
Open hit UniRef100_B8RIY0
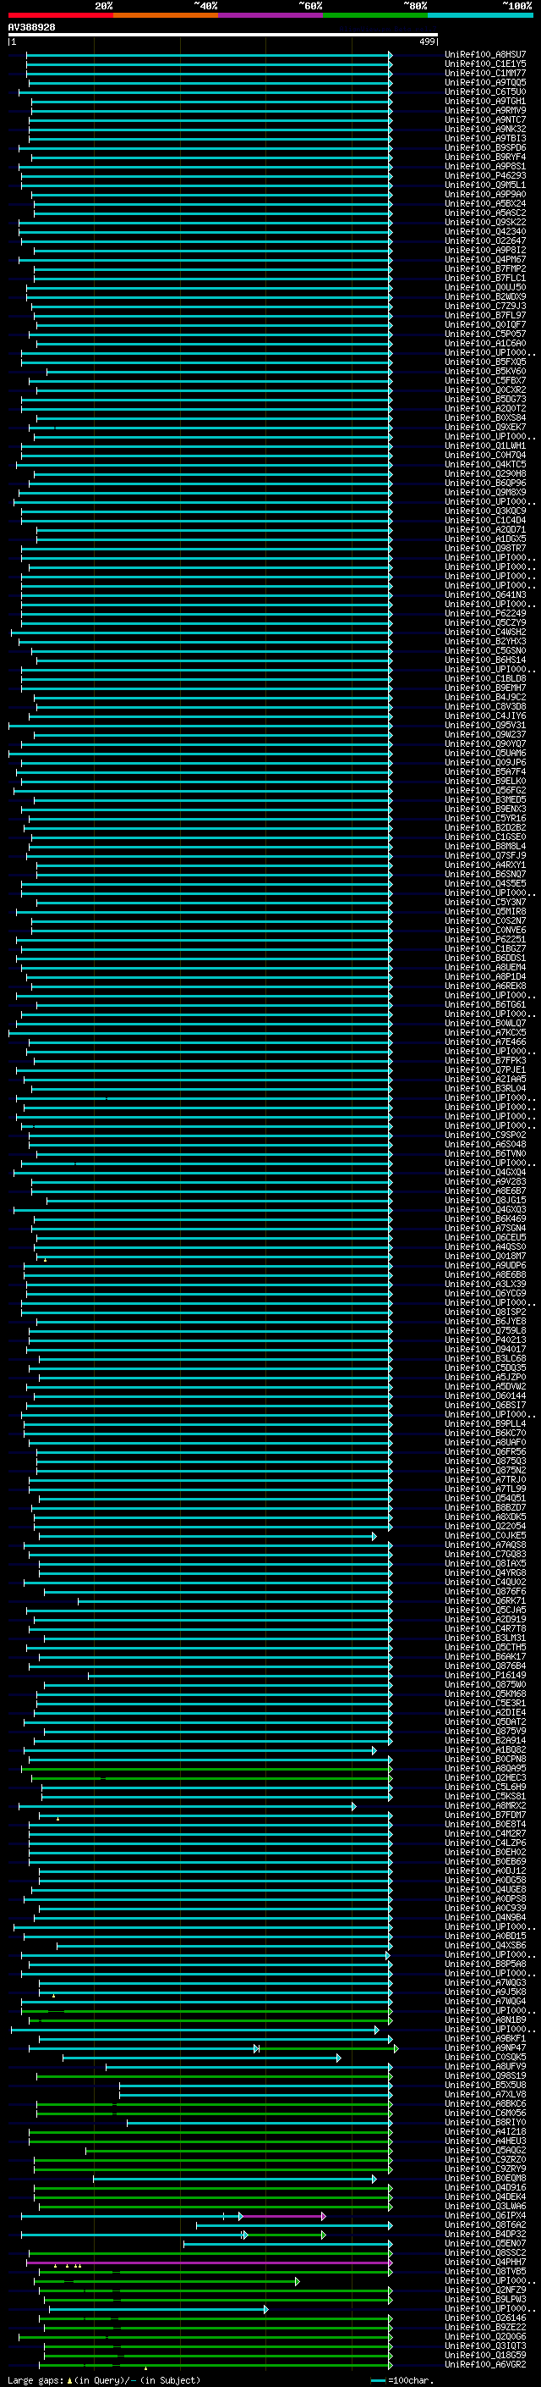pyautogui.click(x=485, y=2122)
